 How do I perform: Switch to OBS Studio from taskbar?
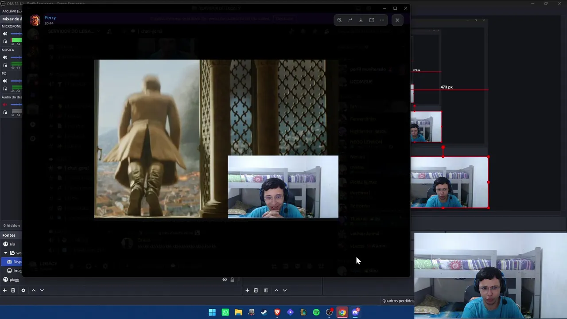[329, 312]
